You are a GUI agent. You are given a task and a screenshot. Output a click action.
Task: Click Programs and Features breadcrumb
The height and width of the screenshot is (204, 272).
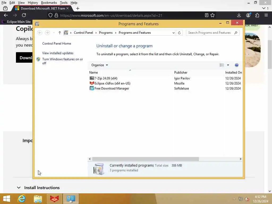tap(135, 33)
